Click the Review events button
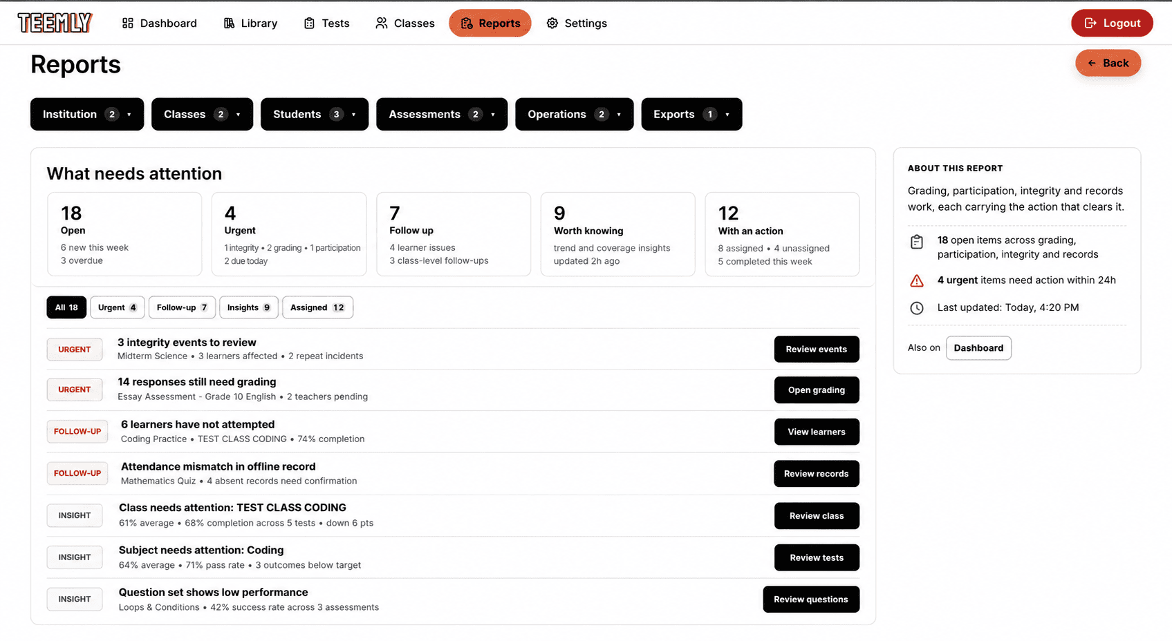Viewport: 1172px width, 641px height. (817, 349)
